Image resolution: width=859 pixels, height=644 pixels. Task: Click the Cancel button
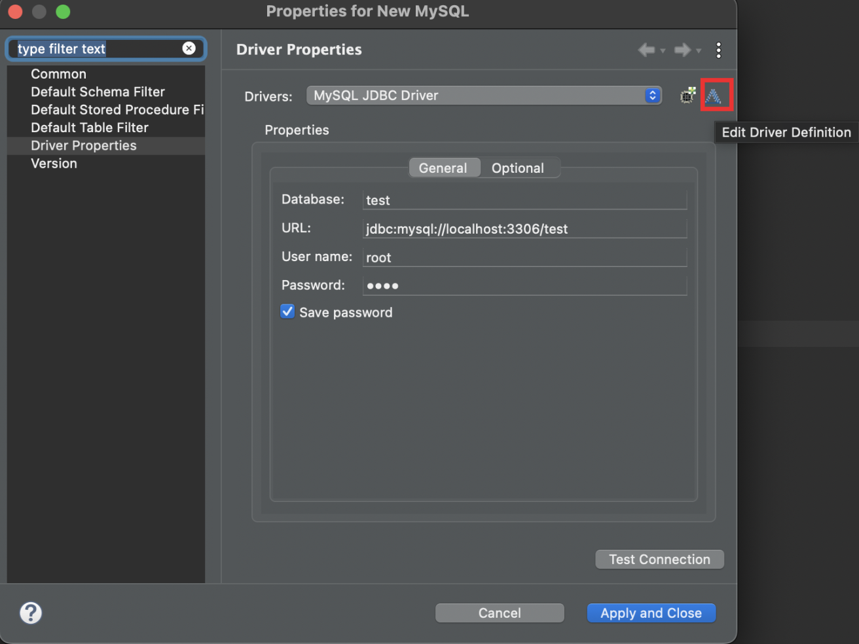[x=500, y=613]
